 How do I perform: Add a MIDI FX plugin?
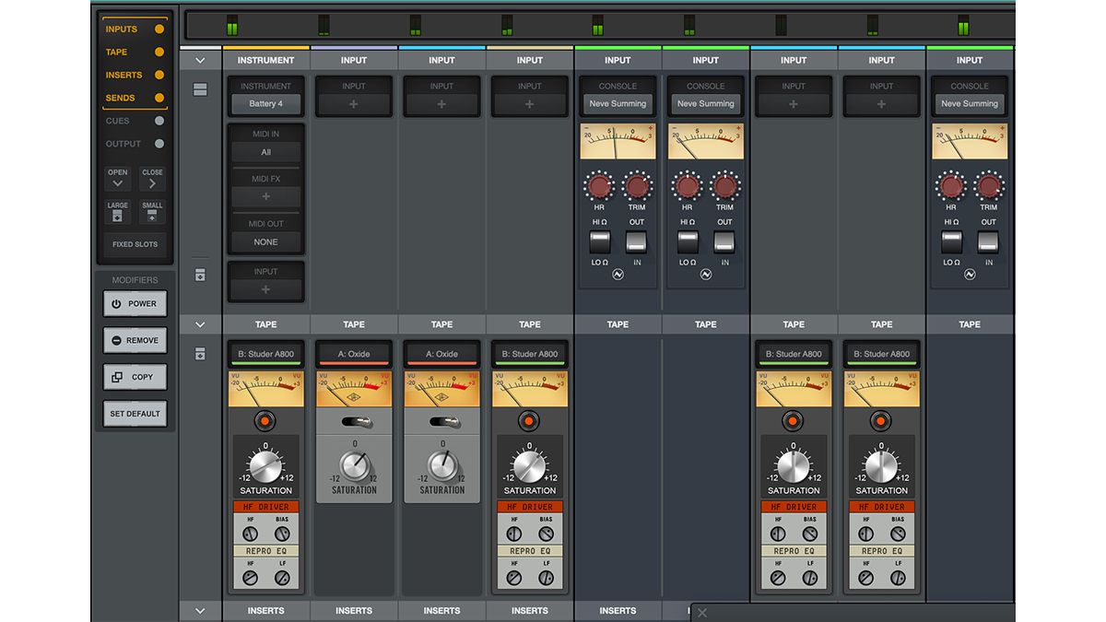pos(265,196)
